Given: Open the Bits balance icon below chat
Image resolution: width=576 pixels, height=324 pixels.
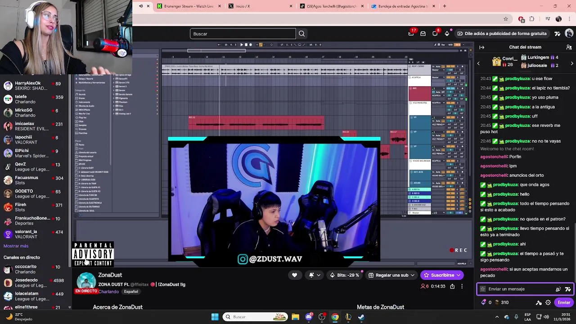Looking at the screenshot, I should 484,302.
